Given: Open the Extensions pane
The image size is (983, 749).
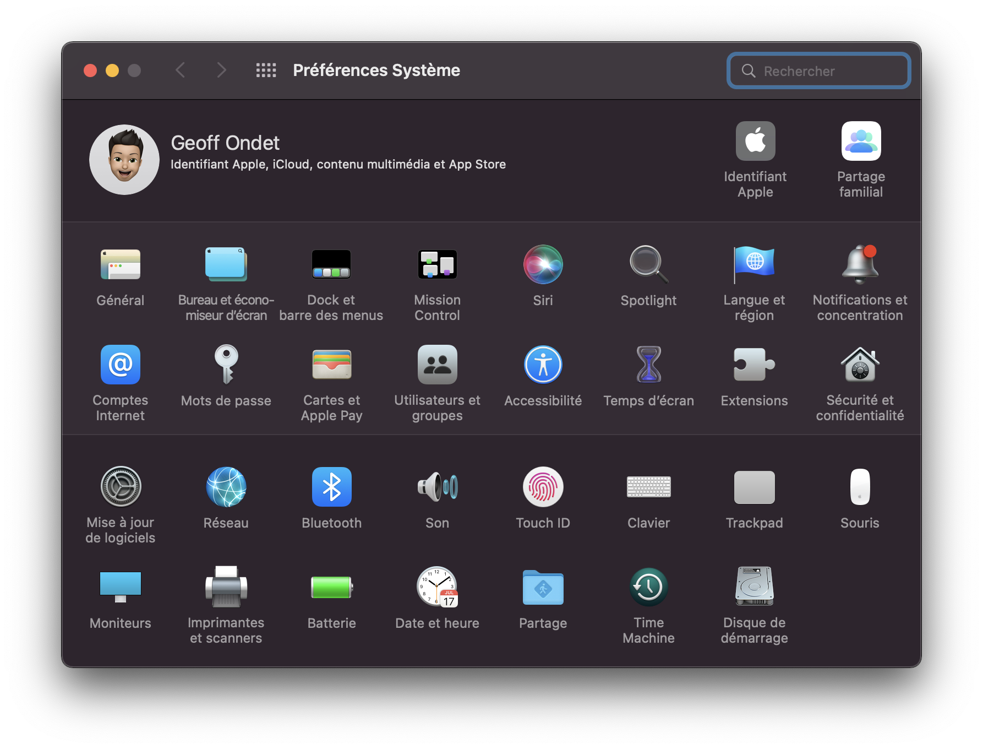Looking at the screenshot, I should (755, 365).
